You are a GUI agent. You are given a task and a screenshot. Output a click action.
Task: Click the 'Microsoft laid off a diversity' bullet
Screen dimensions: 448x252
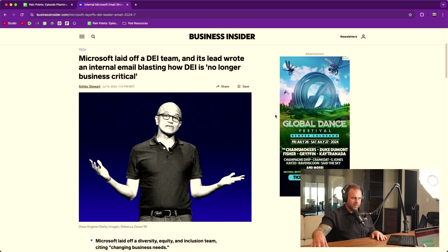point(156,244)
